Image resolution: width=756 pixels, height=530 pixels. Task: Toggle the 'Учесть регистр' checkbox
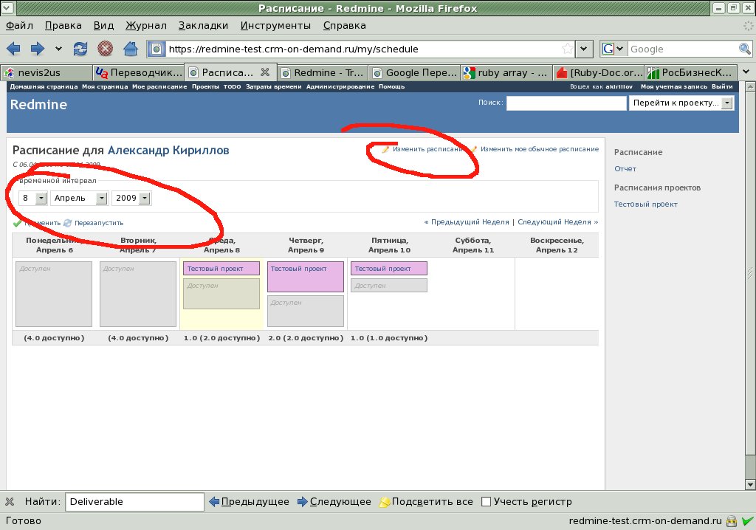(486, 502)
